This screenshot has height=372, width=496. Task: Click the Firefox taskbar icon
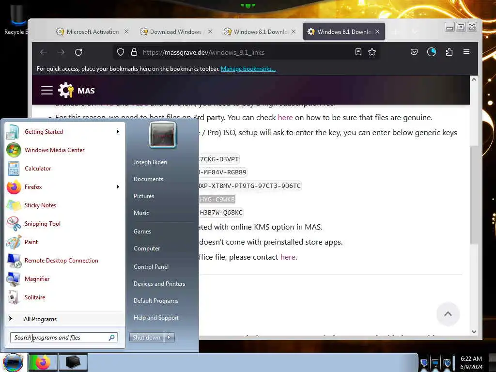point(43,362)
